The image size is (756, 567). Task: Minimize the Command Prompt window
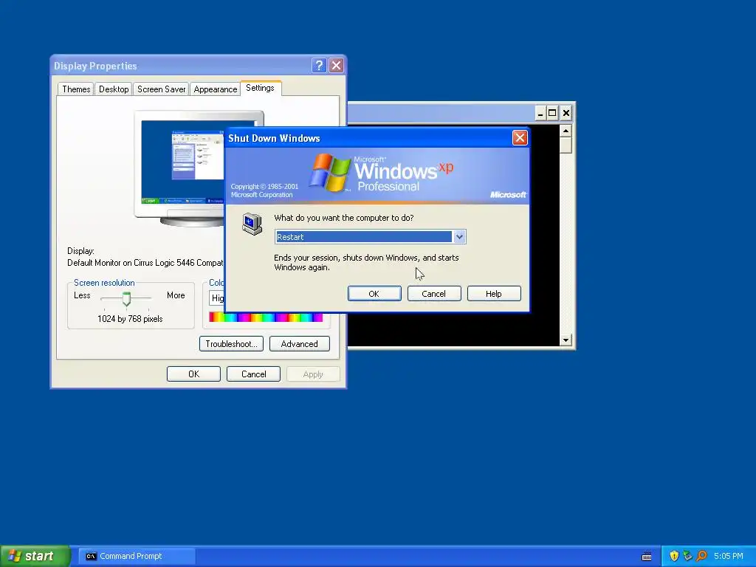pos(540,113)
